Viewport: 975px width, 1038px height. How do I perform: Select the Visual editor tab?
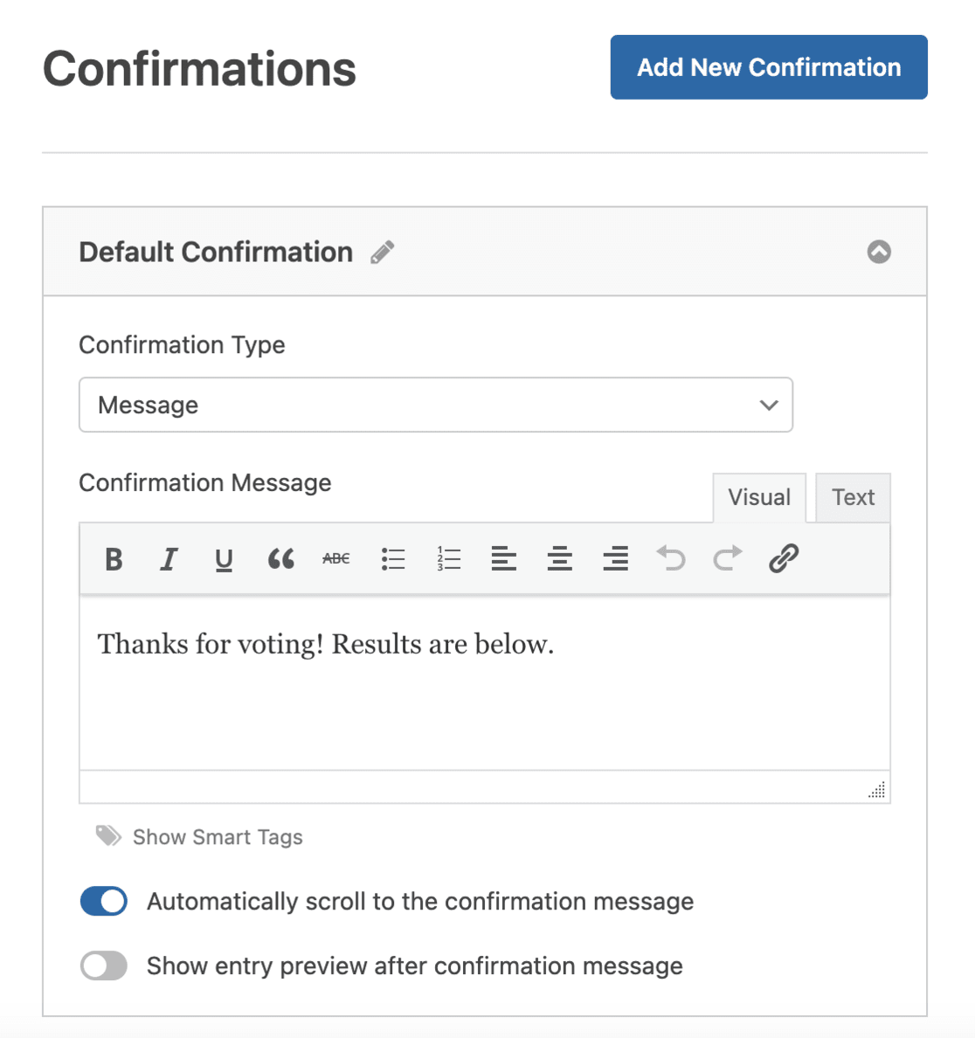758,497
